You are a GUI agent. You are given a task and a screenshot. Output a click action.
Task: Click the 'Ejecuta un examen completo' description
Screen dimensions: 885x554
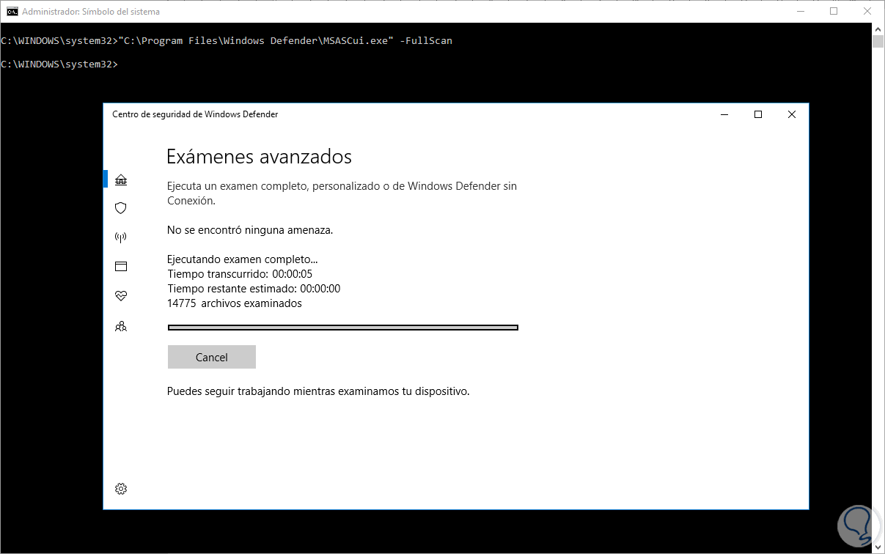pyautogui.click(x=342, y=193)
